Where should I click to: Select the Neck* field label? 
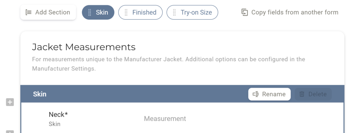pyautogui.click(x=58, y=114)
